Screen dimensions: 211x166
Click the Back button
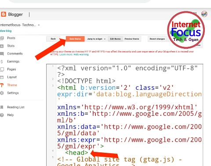53,39
